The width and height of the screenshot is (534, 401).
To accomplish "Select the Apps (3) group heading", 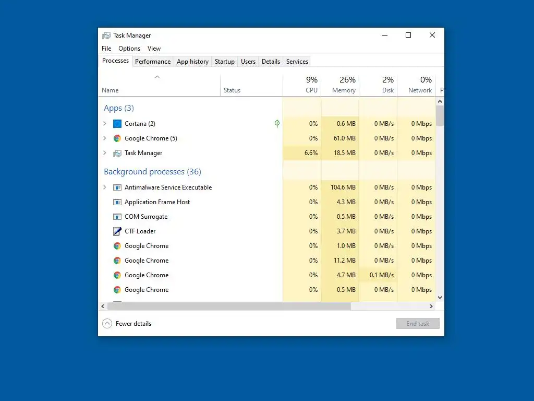I will pos(119,108).
